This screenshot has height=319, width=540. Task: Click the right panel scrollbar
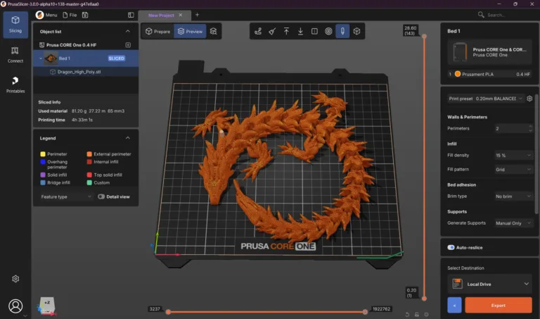tap(536, 155)
